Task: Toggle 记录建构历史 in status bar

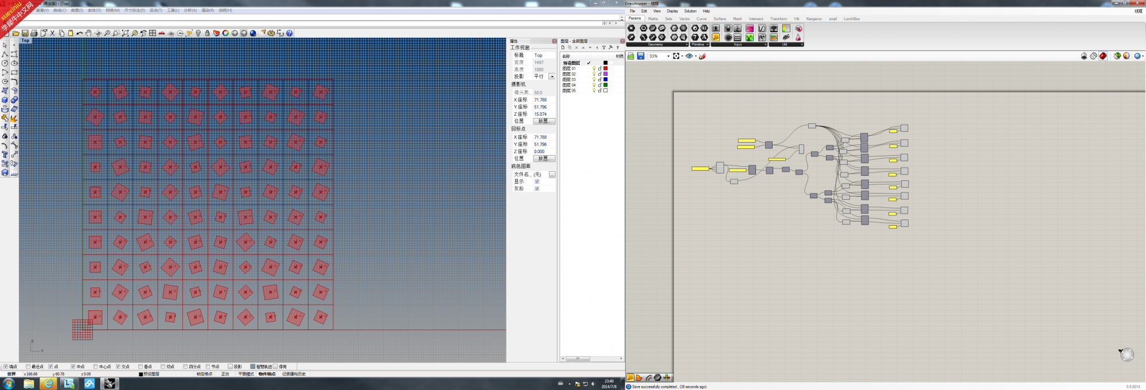Action: coord(294,374)
